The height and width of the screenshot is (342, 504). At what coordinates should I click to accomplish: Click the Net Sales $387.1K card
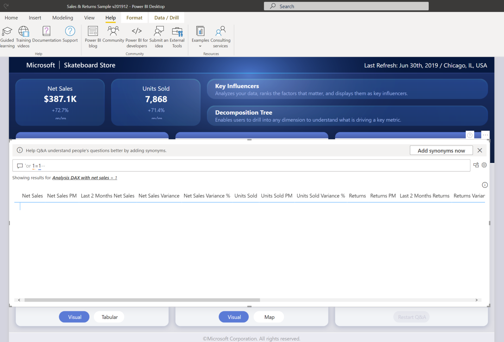(60, 102)
